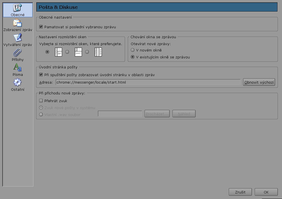Confirm settings with the OK button
The image size is (282, 199).
tap(266, 192)
